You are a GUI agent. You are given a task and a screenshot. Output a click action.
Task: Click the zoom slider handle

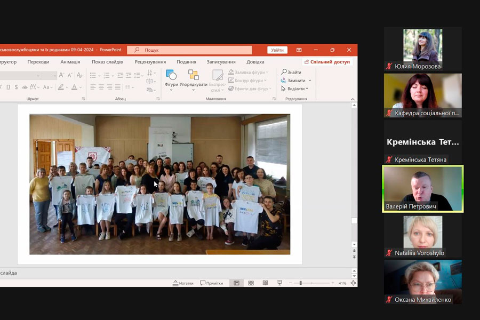[x=301, y=283]
